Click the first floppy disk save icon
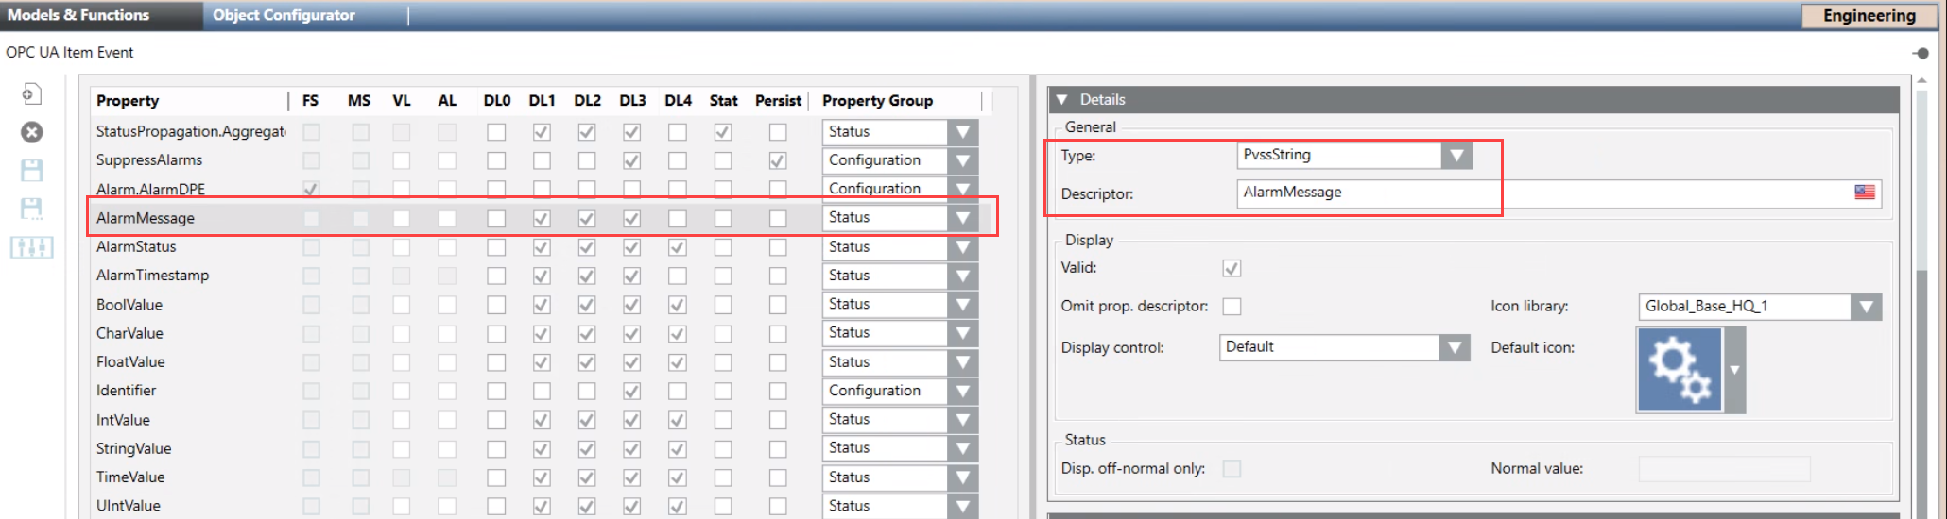This screenshot has width=1947, height=519. coord(31,171)
